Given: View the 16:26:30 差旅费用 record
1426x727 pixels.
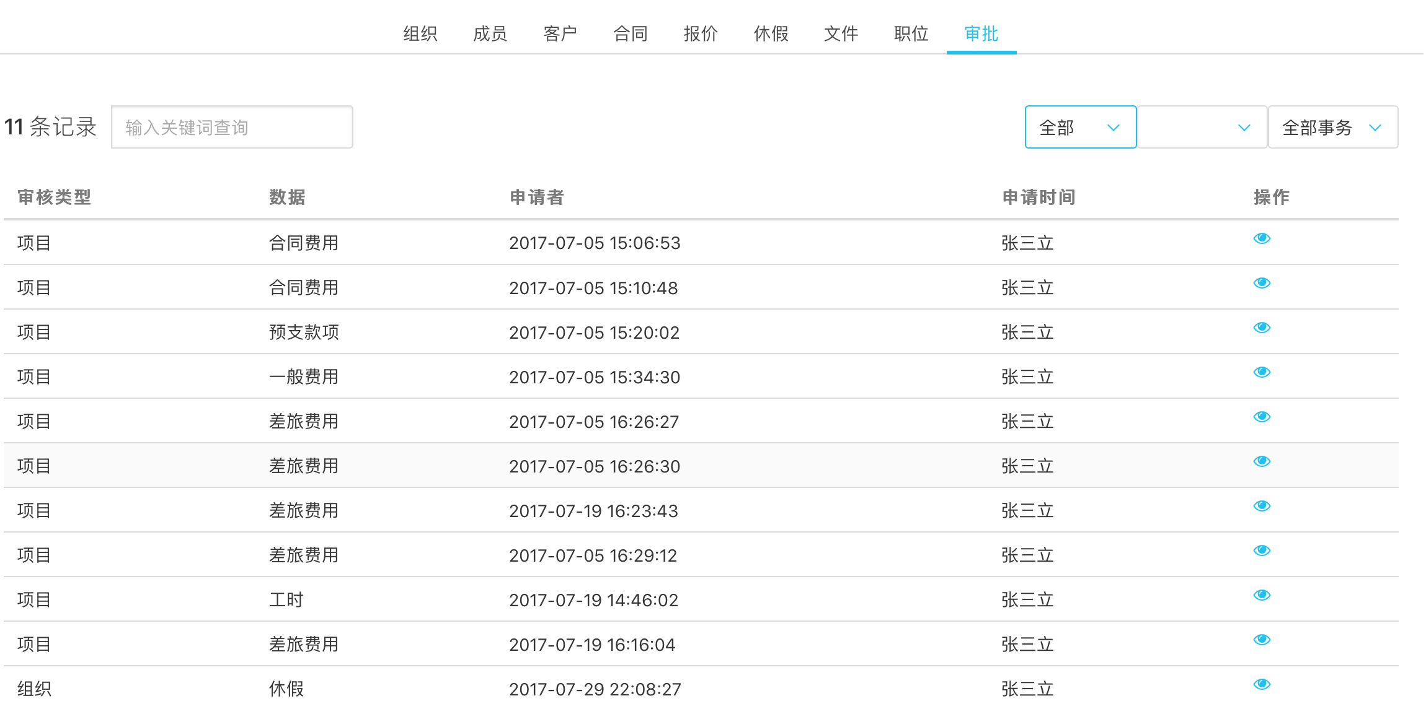Looking at the screenshot, I should click(1262, 461).
